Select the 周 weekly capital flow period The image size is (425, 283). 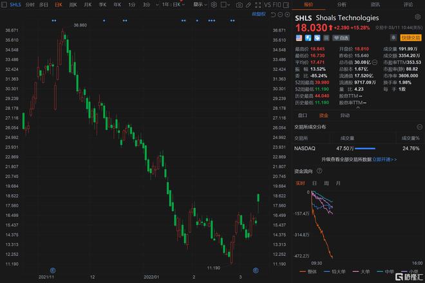point(326,183)
